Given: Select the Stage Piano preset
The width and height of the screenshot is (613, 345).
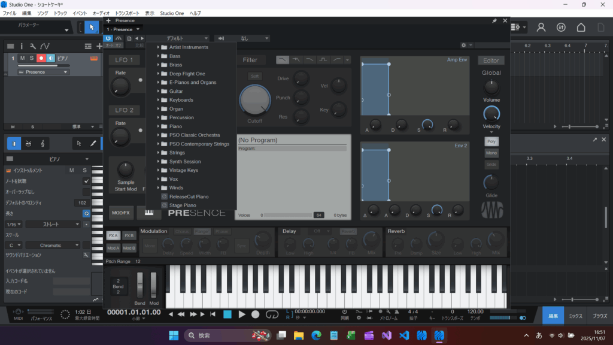Looking at the screenshot, I should coord(182,205).
